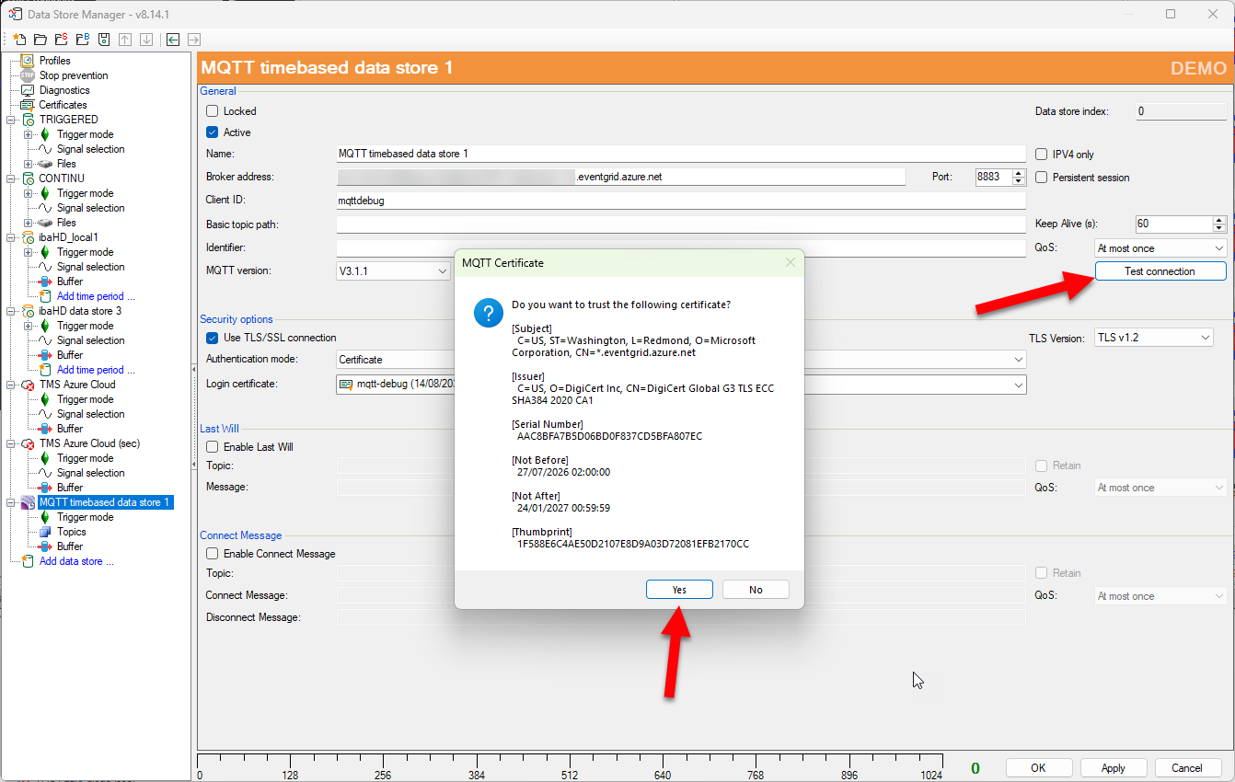The height and width of the screenshot is (782, 1235).
Task: Click No in MQTT Certificate dialog
Action: pos(756,590)
